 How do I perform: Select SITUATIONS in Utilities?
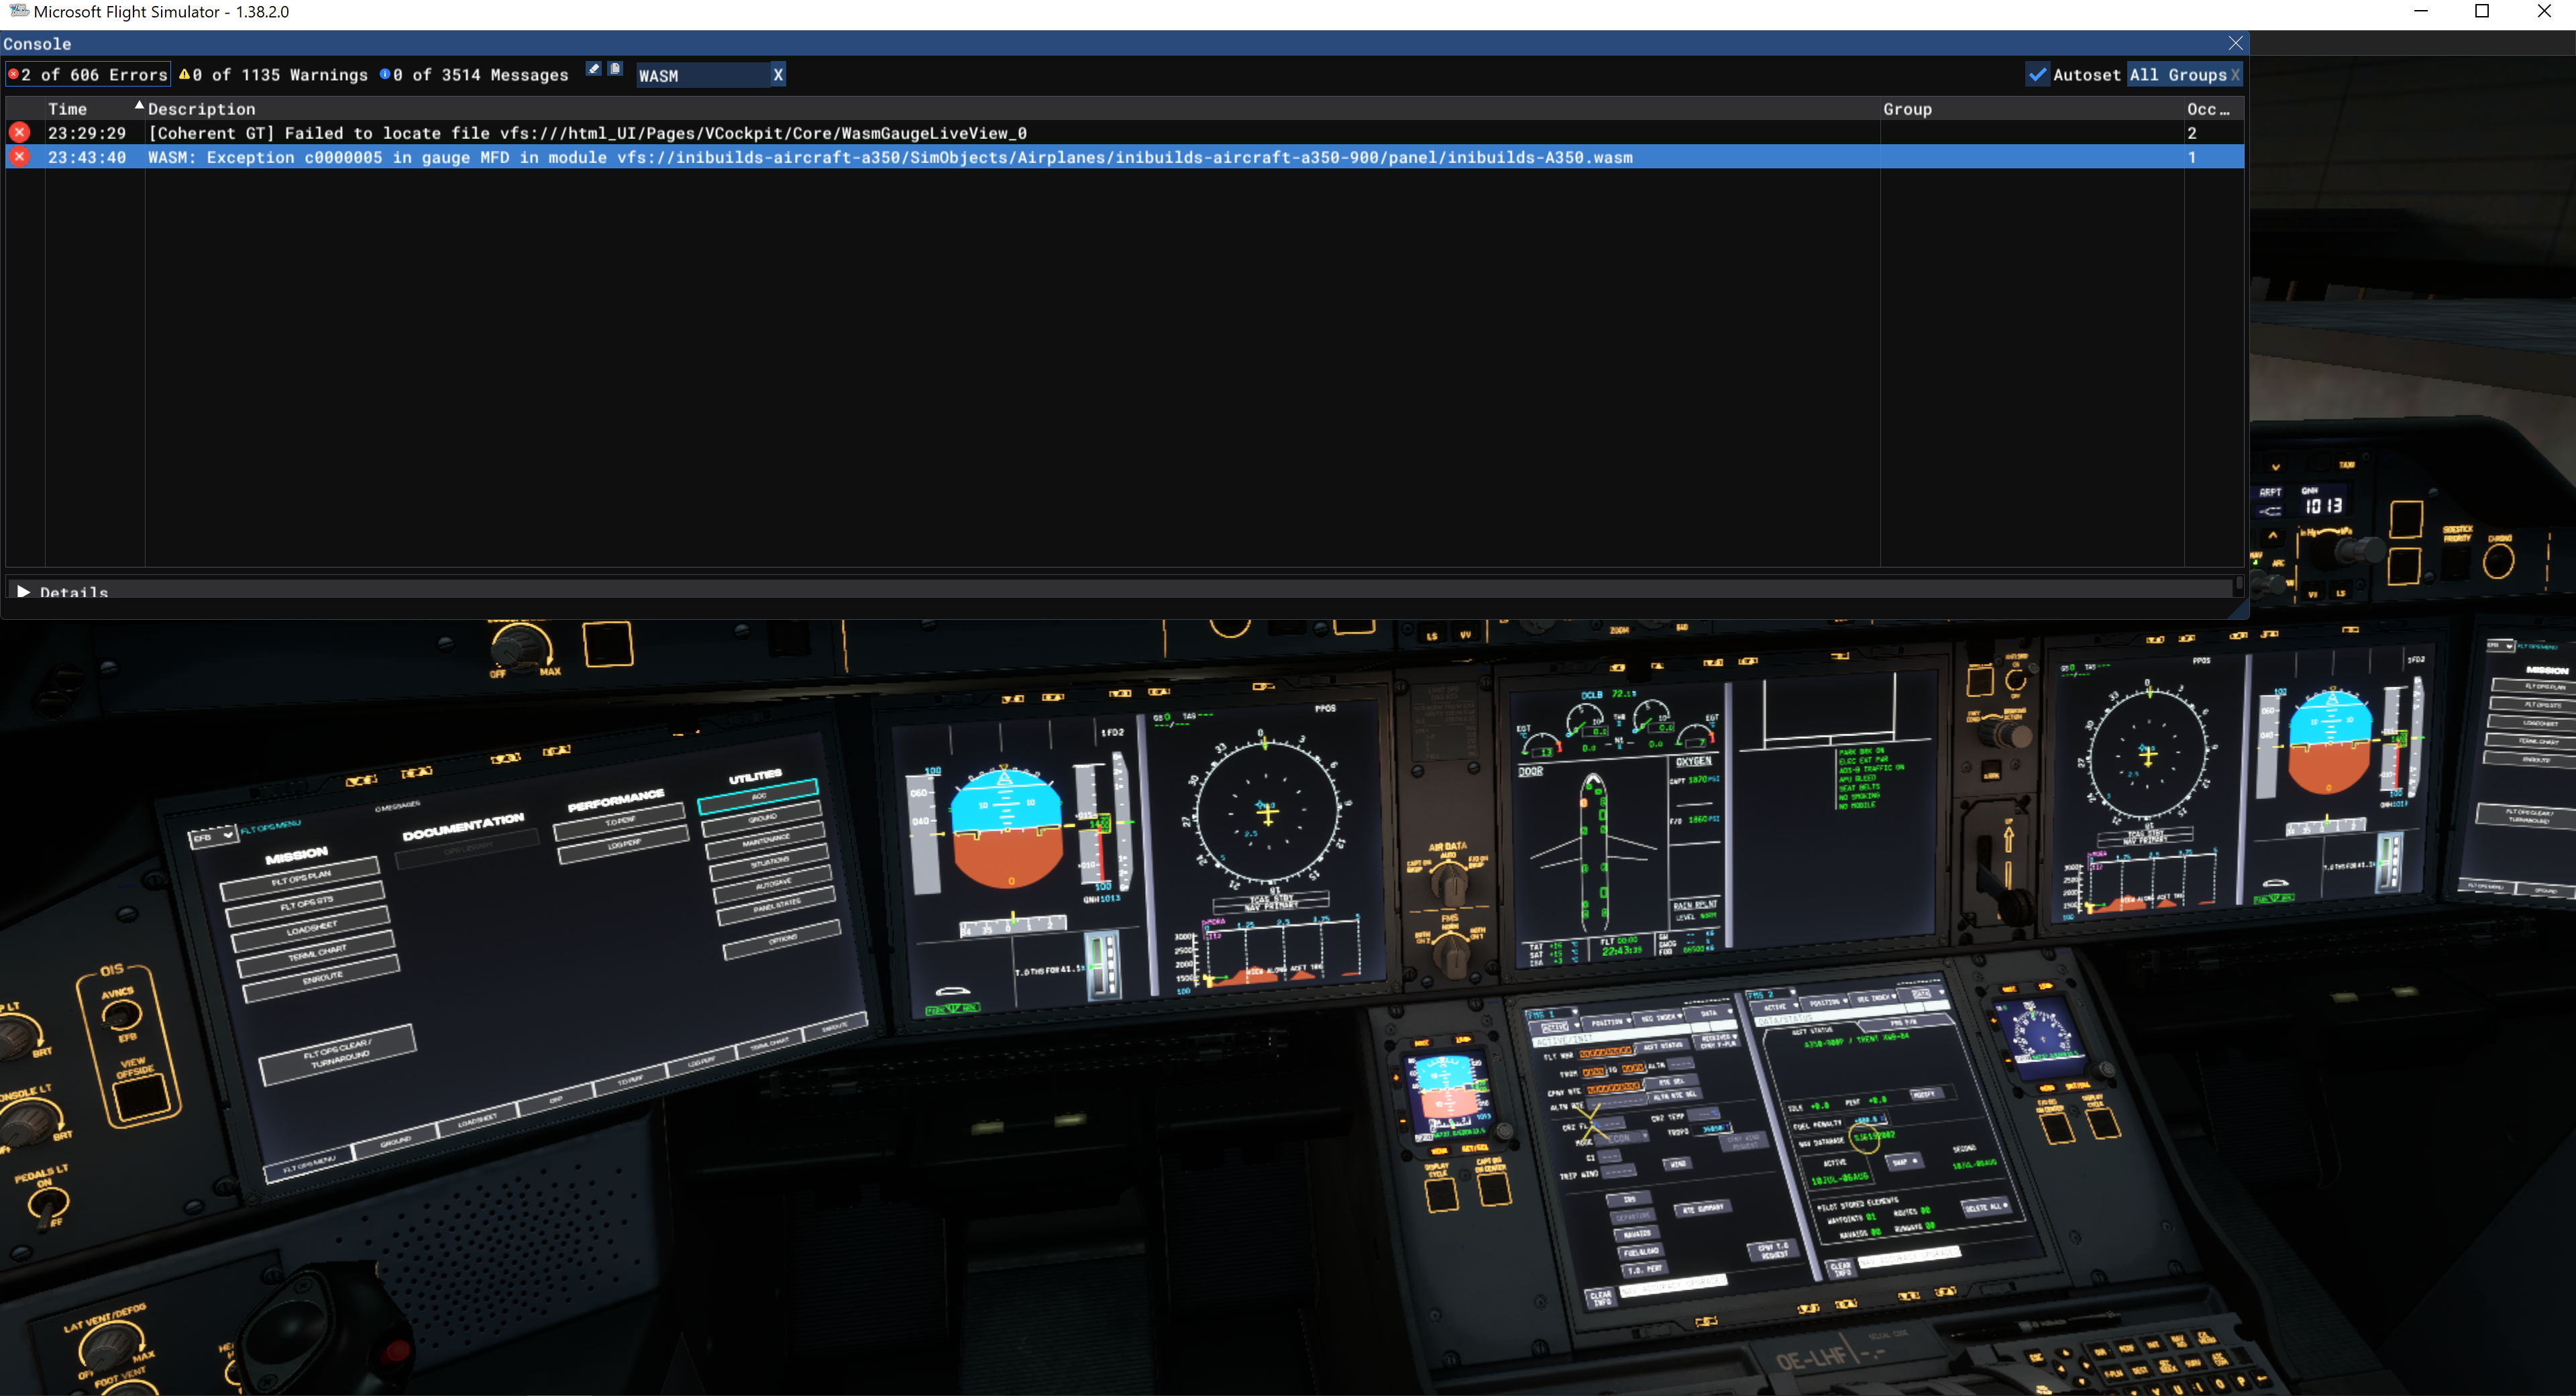click(x=770, y=862)
